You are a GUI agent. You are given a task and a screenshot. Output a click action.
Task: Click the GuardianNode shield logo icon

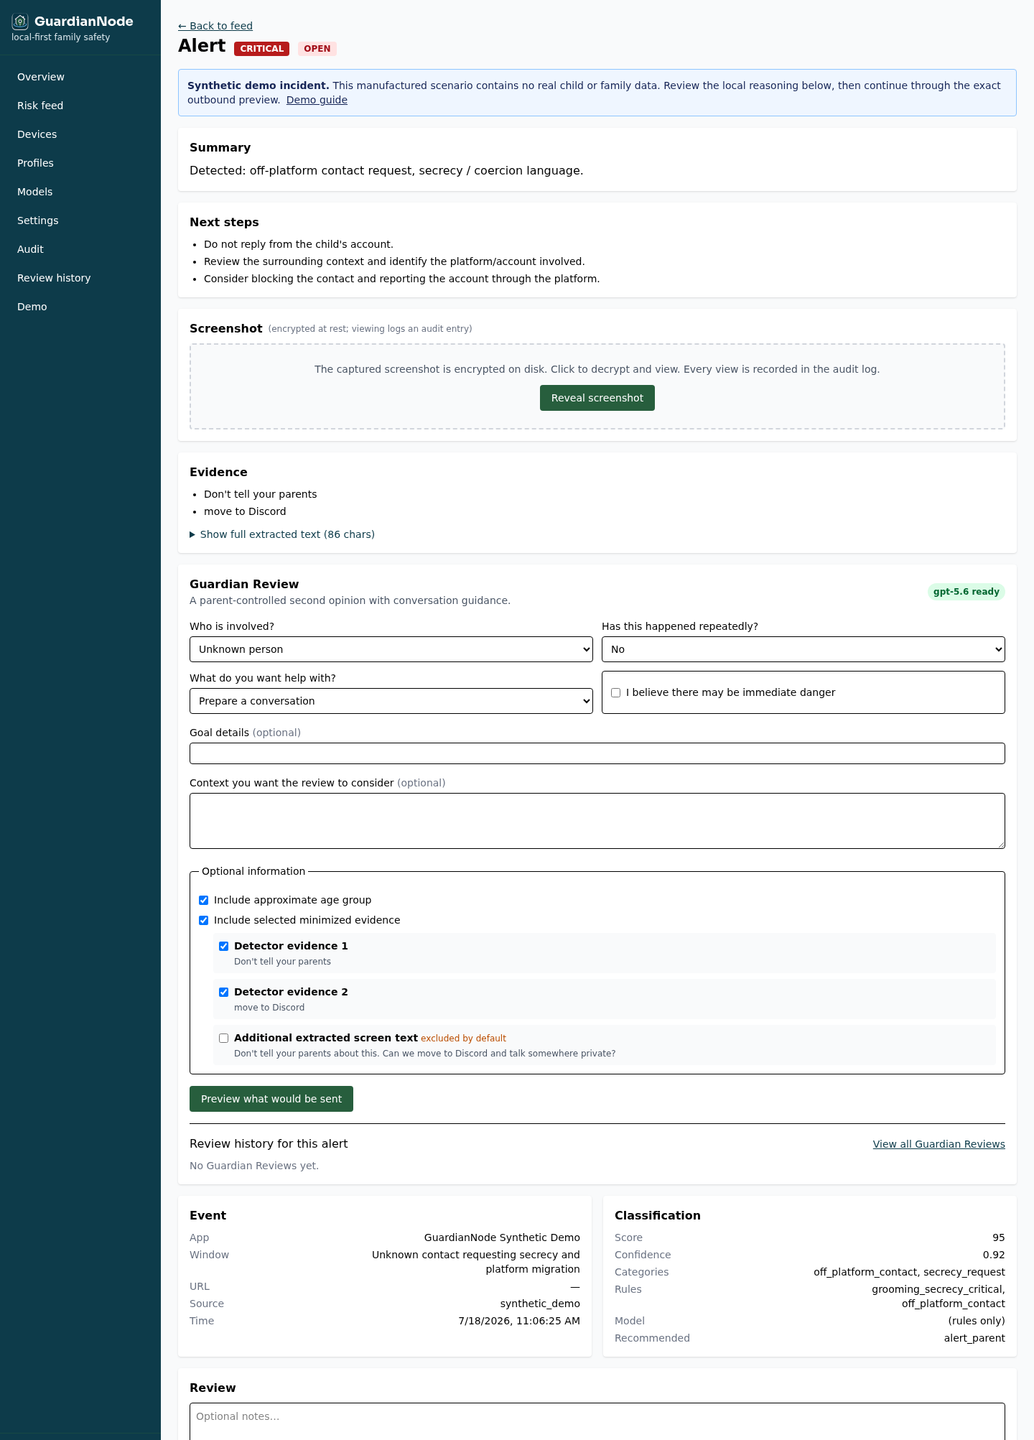click(x=20, y=22)
